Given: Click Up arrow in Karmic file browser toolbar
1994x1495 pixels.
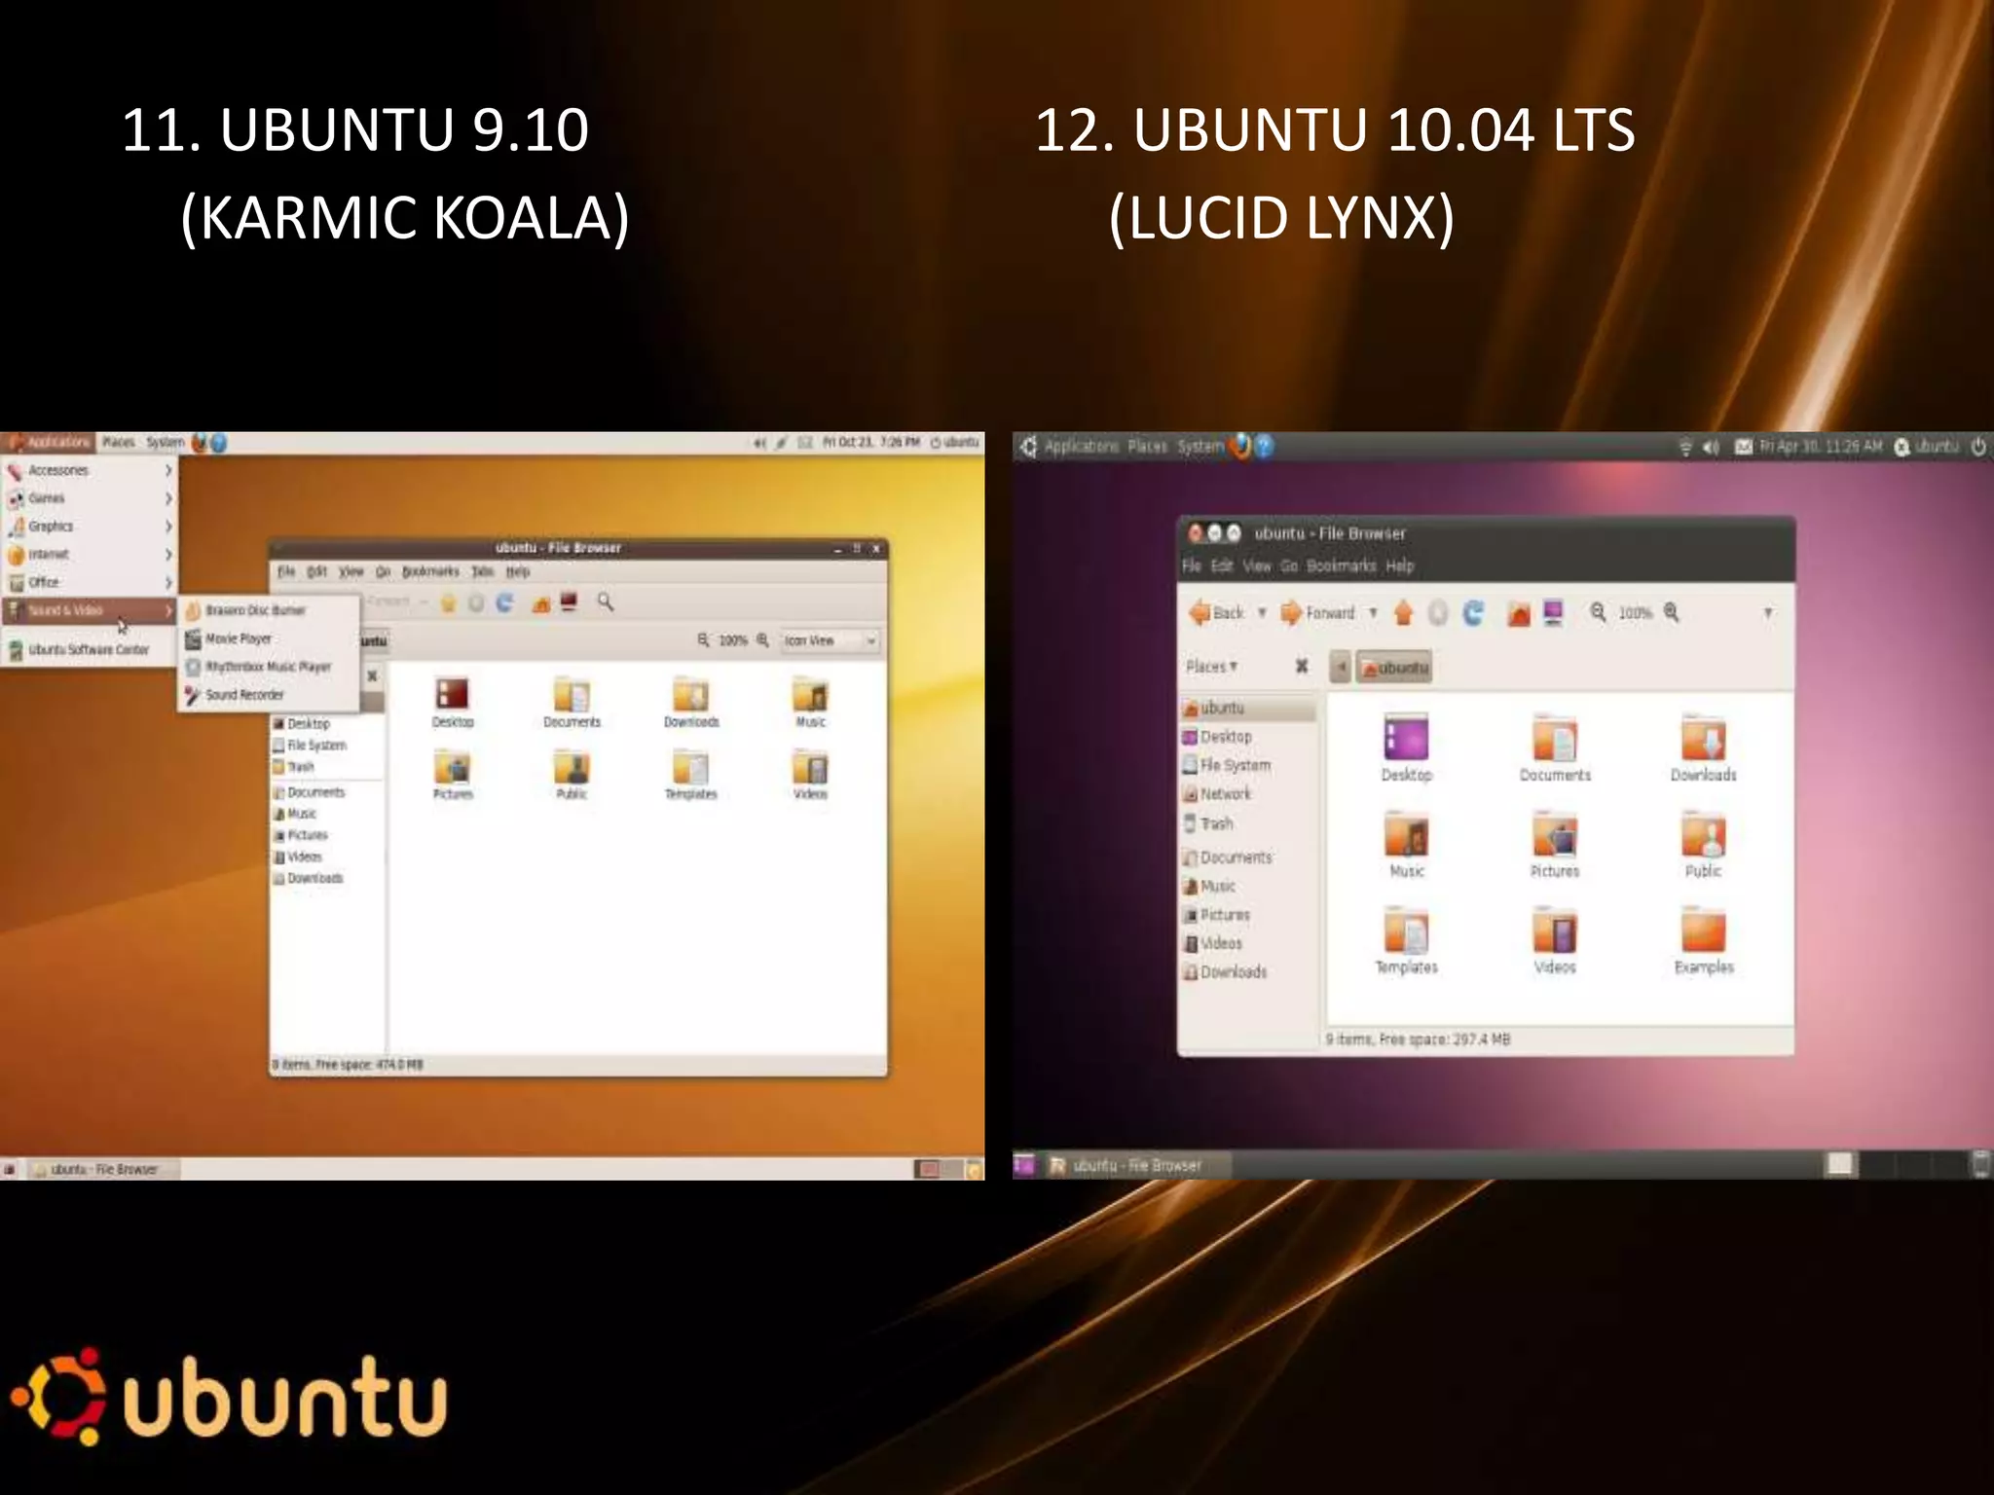Looking at the screenshot, I should [448, 603].
